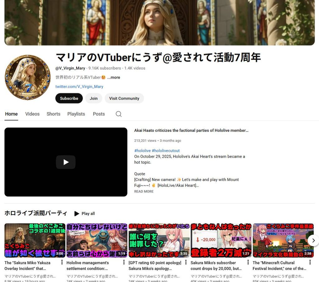Image resolution: width=319 pixels, height=282 pixels.
Task: Click the Visit Community button
Action: (x=124, y=98)
